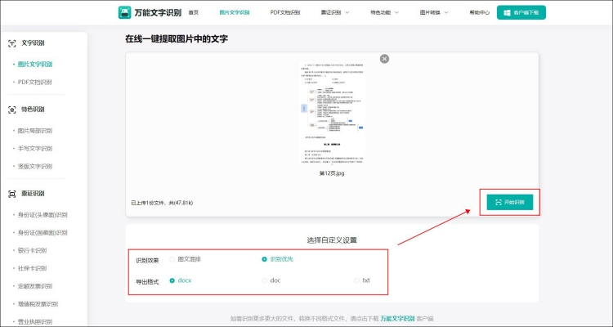The height and width of the screenshot is (327, 613).
Task: Select the 识别优先 recognition option
Action: pyautogui.click(x=264, y=259)
